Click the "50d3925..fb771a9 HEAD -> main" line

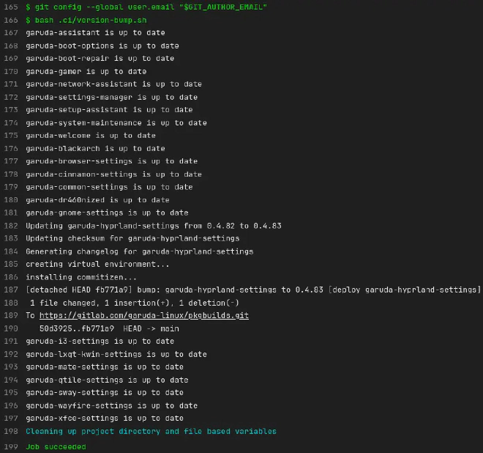(109, 329)
